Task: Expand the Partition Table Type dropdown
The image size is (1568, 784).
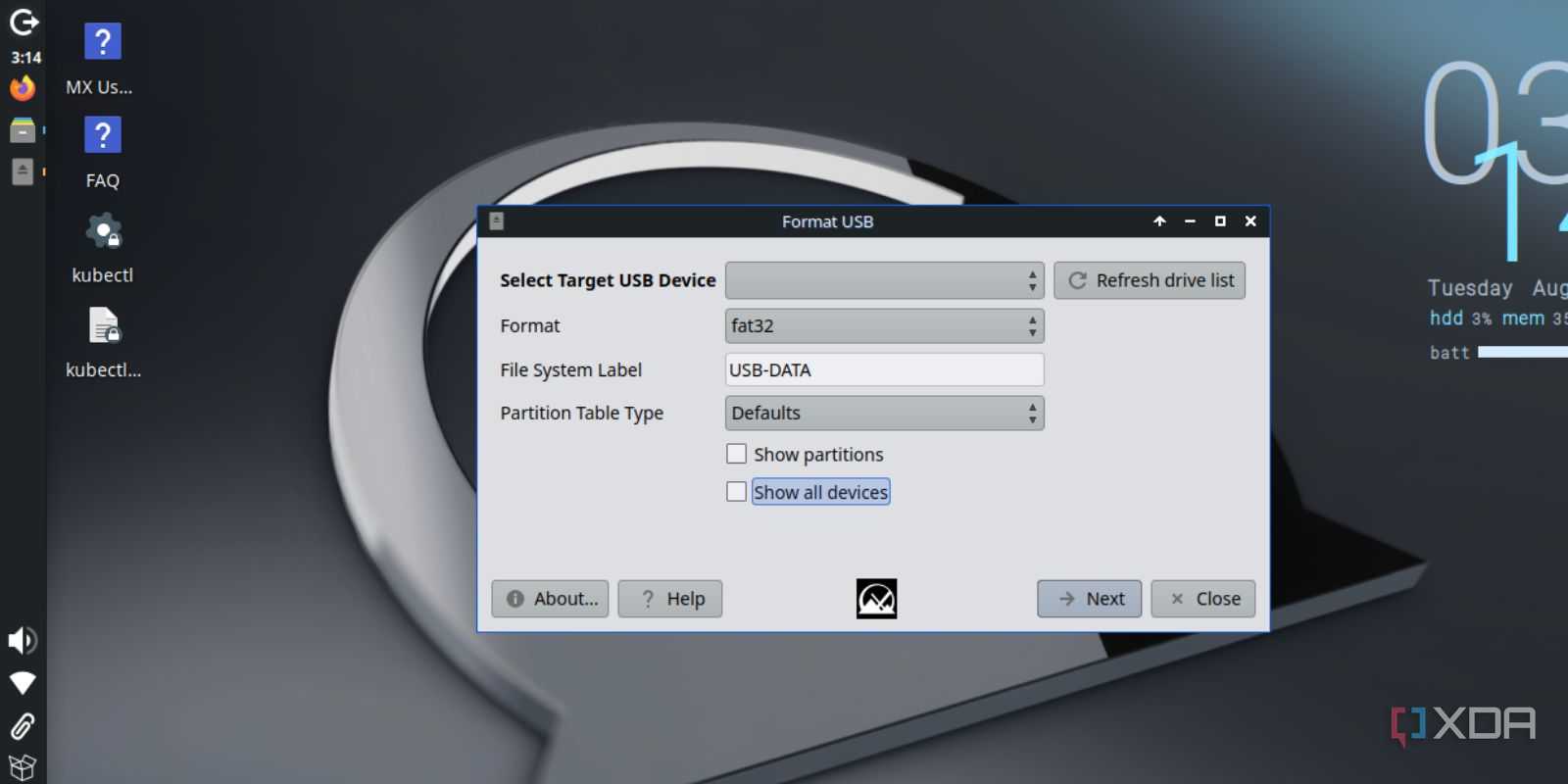Action: (884, 413)
